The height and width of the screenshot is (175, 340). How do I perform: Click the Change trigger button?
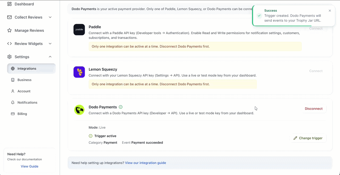pos(308,138)
